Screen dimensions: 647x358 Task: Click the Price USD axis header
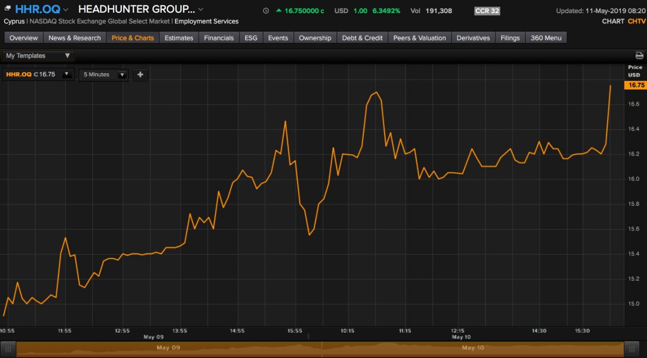635,71
